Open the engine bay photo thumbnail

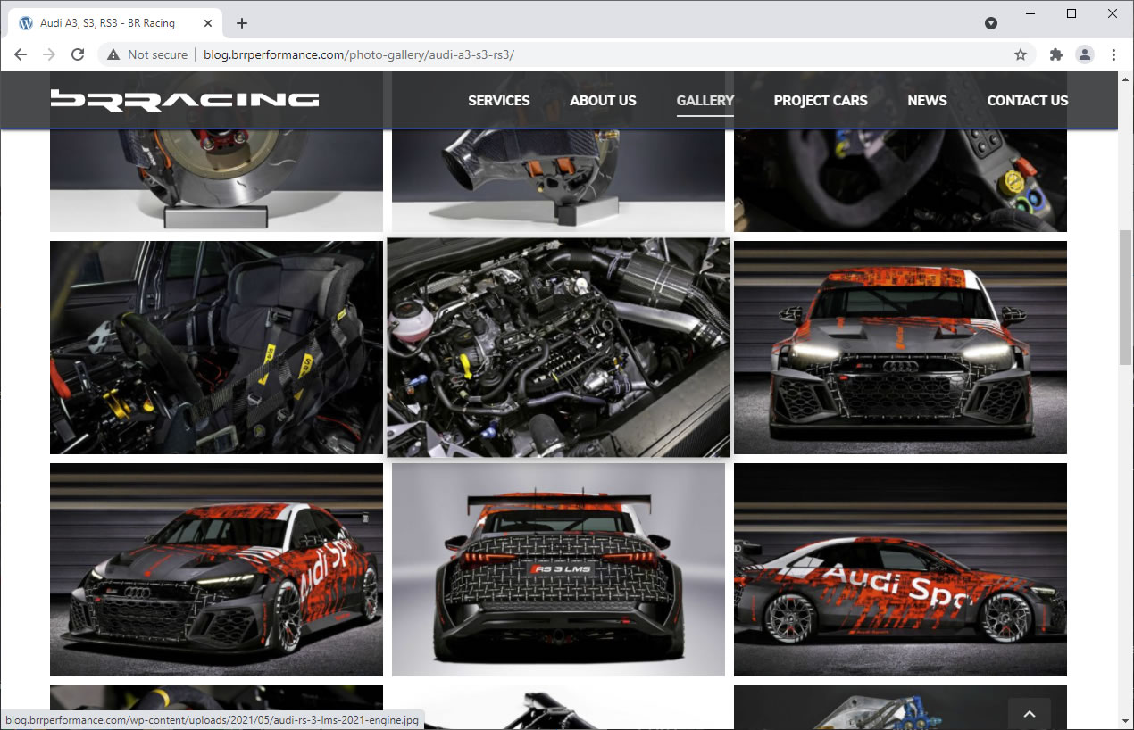pyautogui.click(x=558, y=347)
